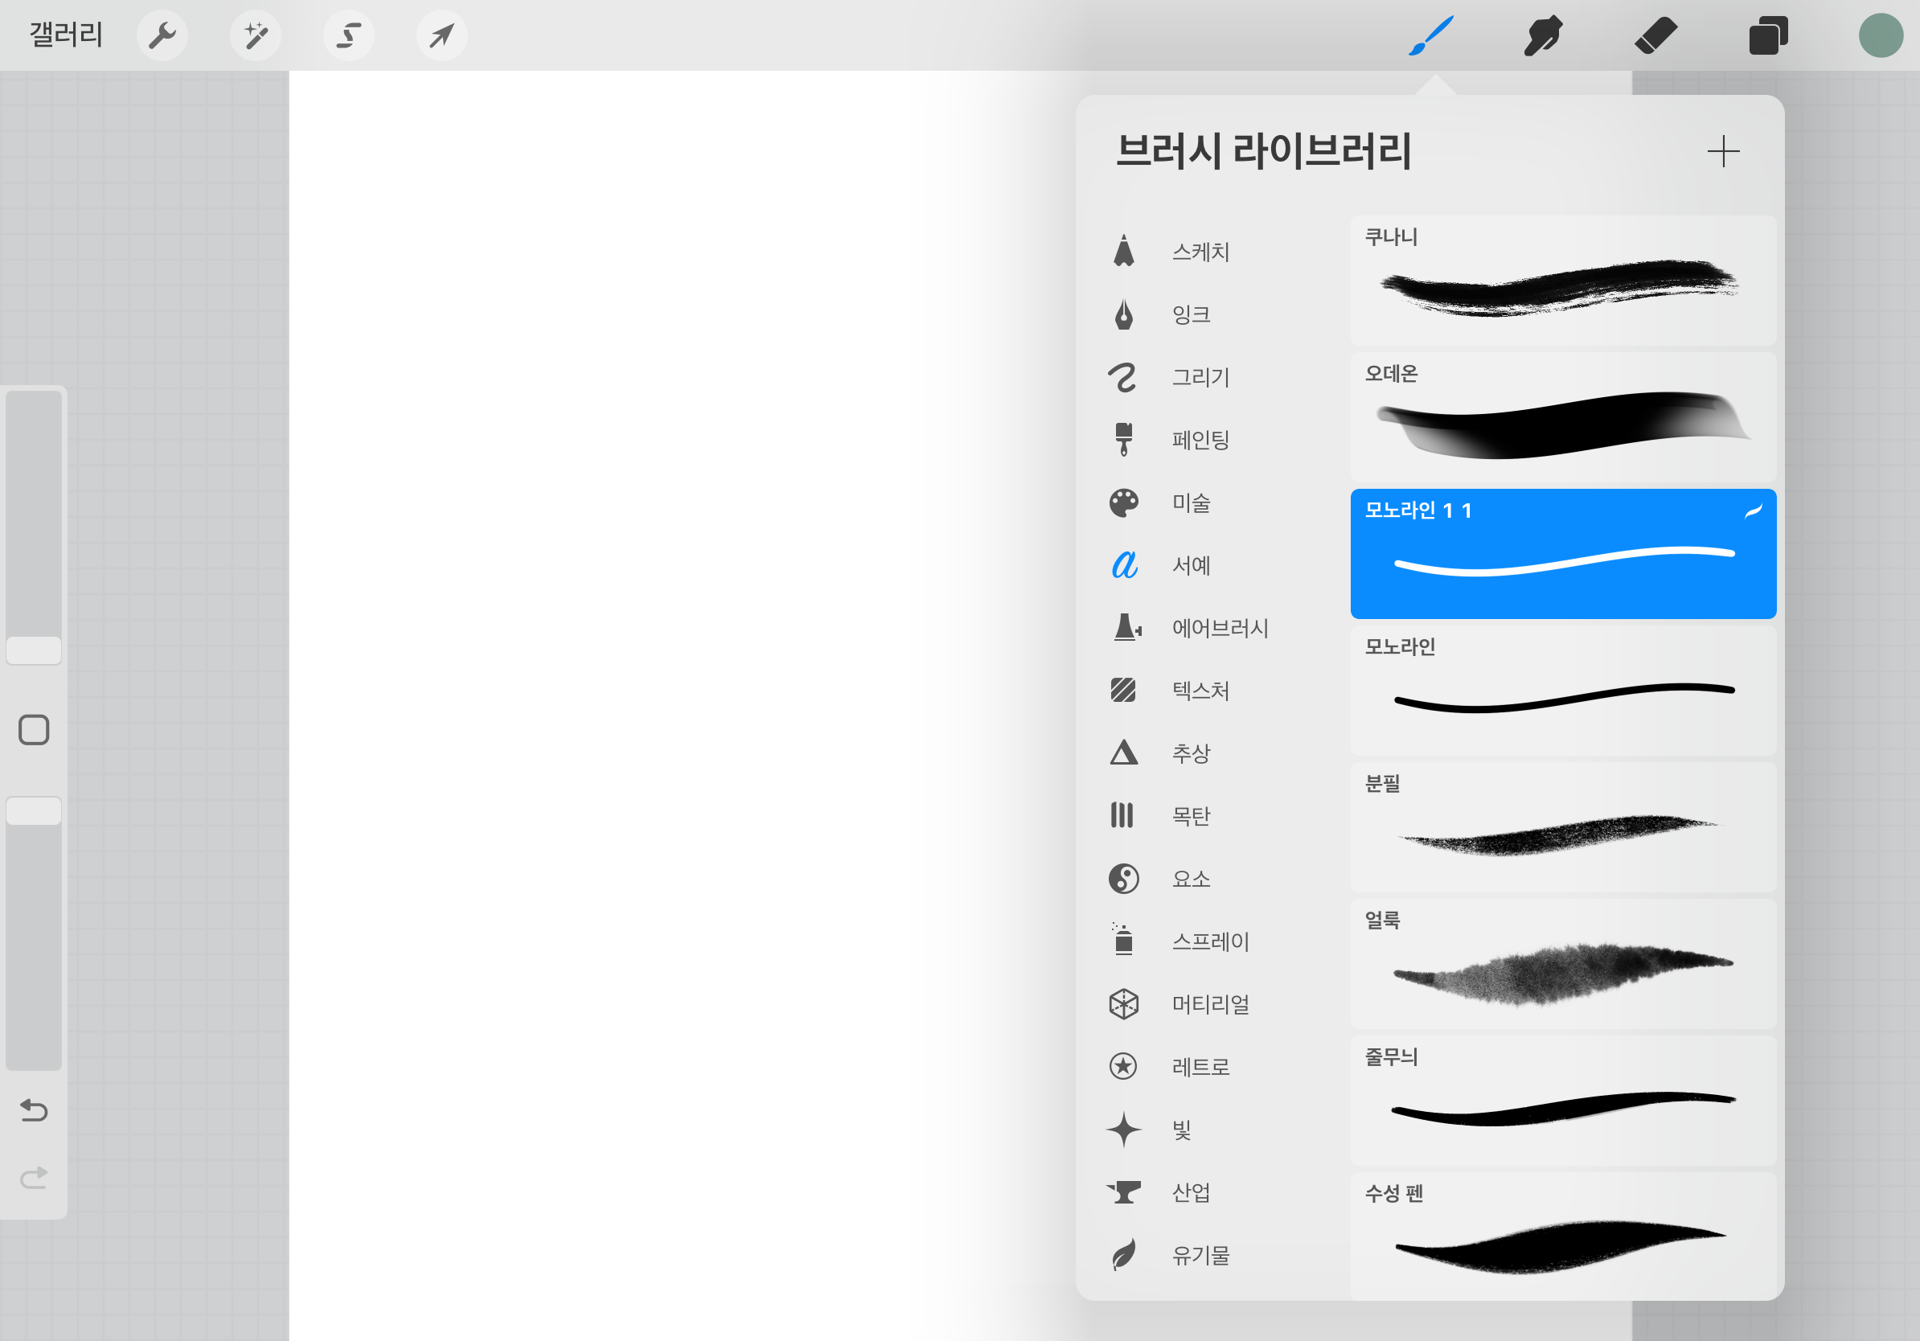Screen dimensions: 1920x1341
Task: Choose the 분필 chalk brush
Action: coord(1562,828)
